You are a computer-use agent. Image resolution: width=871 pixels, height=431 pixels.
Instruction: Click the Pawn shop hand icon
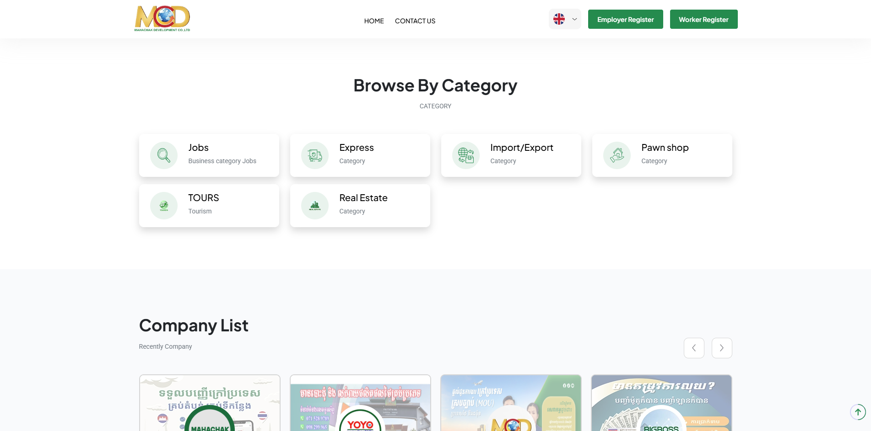coord(617,155)
